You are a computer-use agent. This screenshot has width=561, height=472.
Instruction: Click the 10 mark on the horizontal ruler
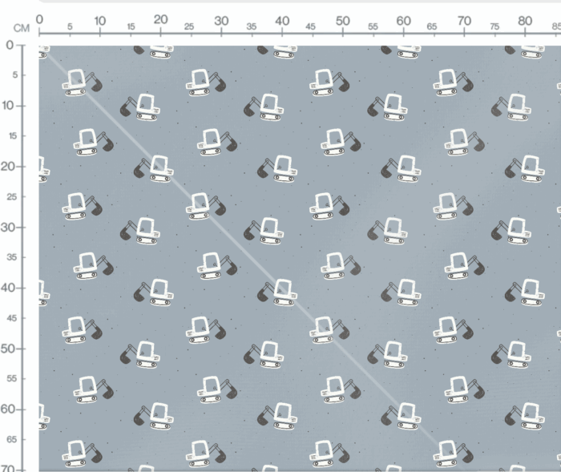[x=100, y=21]
